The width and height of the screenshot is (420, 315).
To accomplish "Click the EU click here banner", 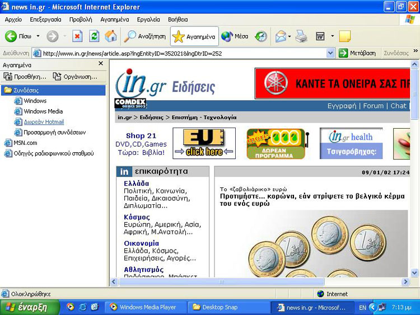I will (x=204, y=143).
